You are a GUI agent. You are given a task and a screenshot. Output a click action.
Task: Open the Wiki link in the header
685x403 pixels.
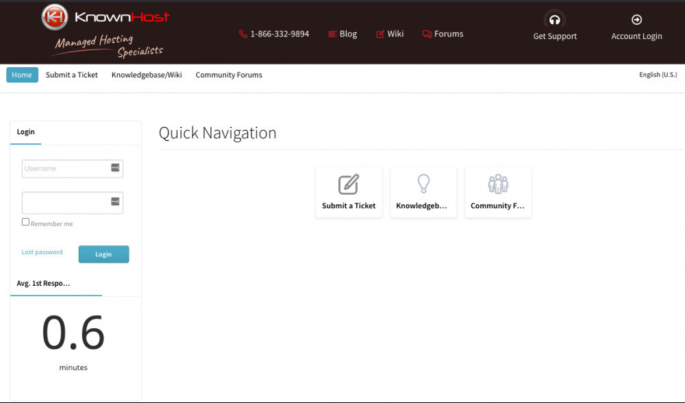(395, 34)
